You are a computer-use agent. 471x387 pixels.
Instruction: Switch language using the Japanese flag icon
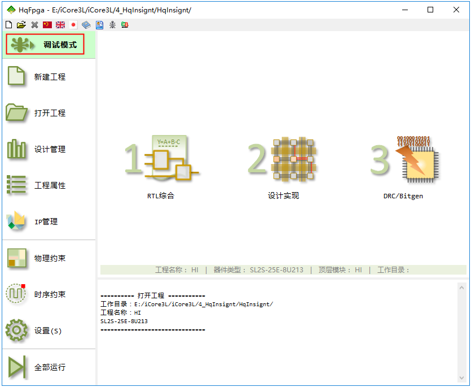click(73, 25)
